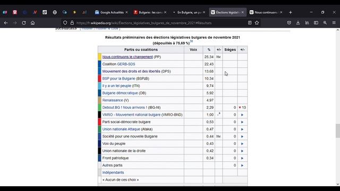Reload the current Wikipedia page
This screenshot has width=340, height=191.
[x=23, y=23]
